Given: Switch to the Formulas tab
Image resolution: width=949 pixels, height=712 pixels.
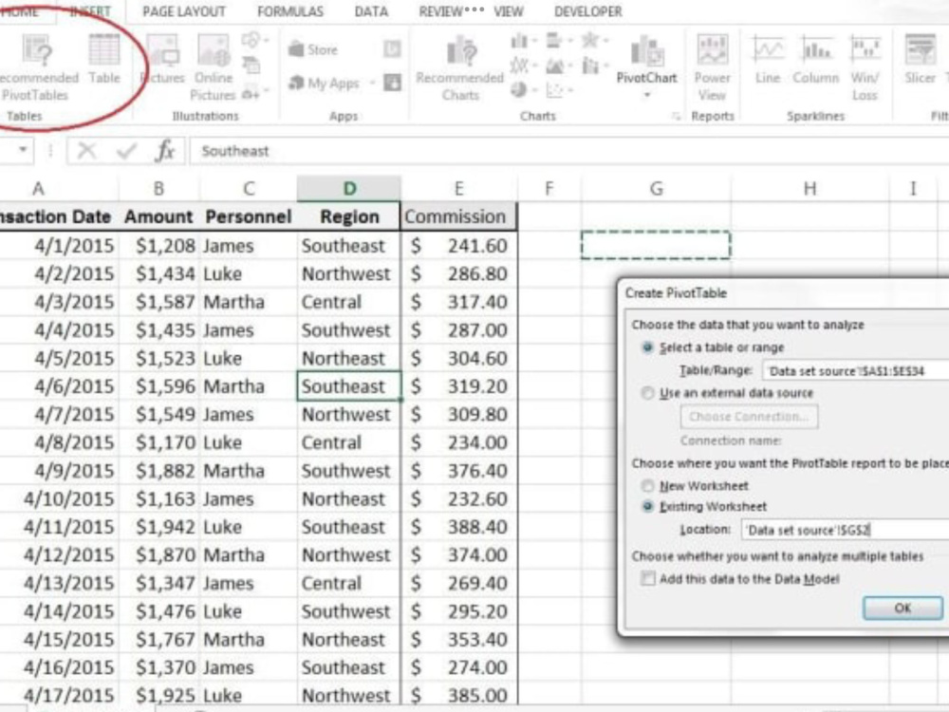Looking at the screenshot, I should (x=289, y=11).
